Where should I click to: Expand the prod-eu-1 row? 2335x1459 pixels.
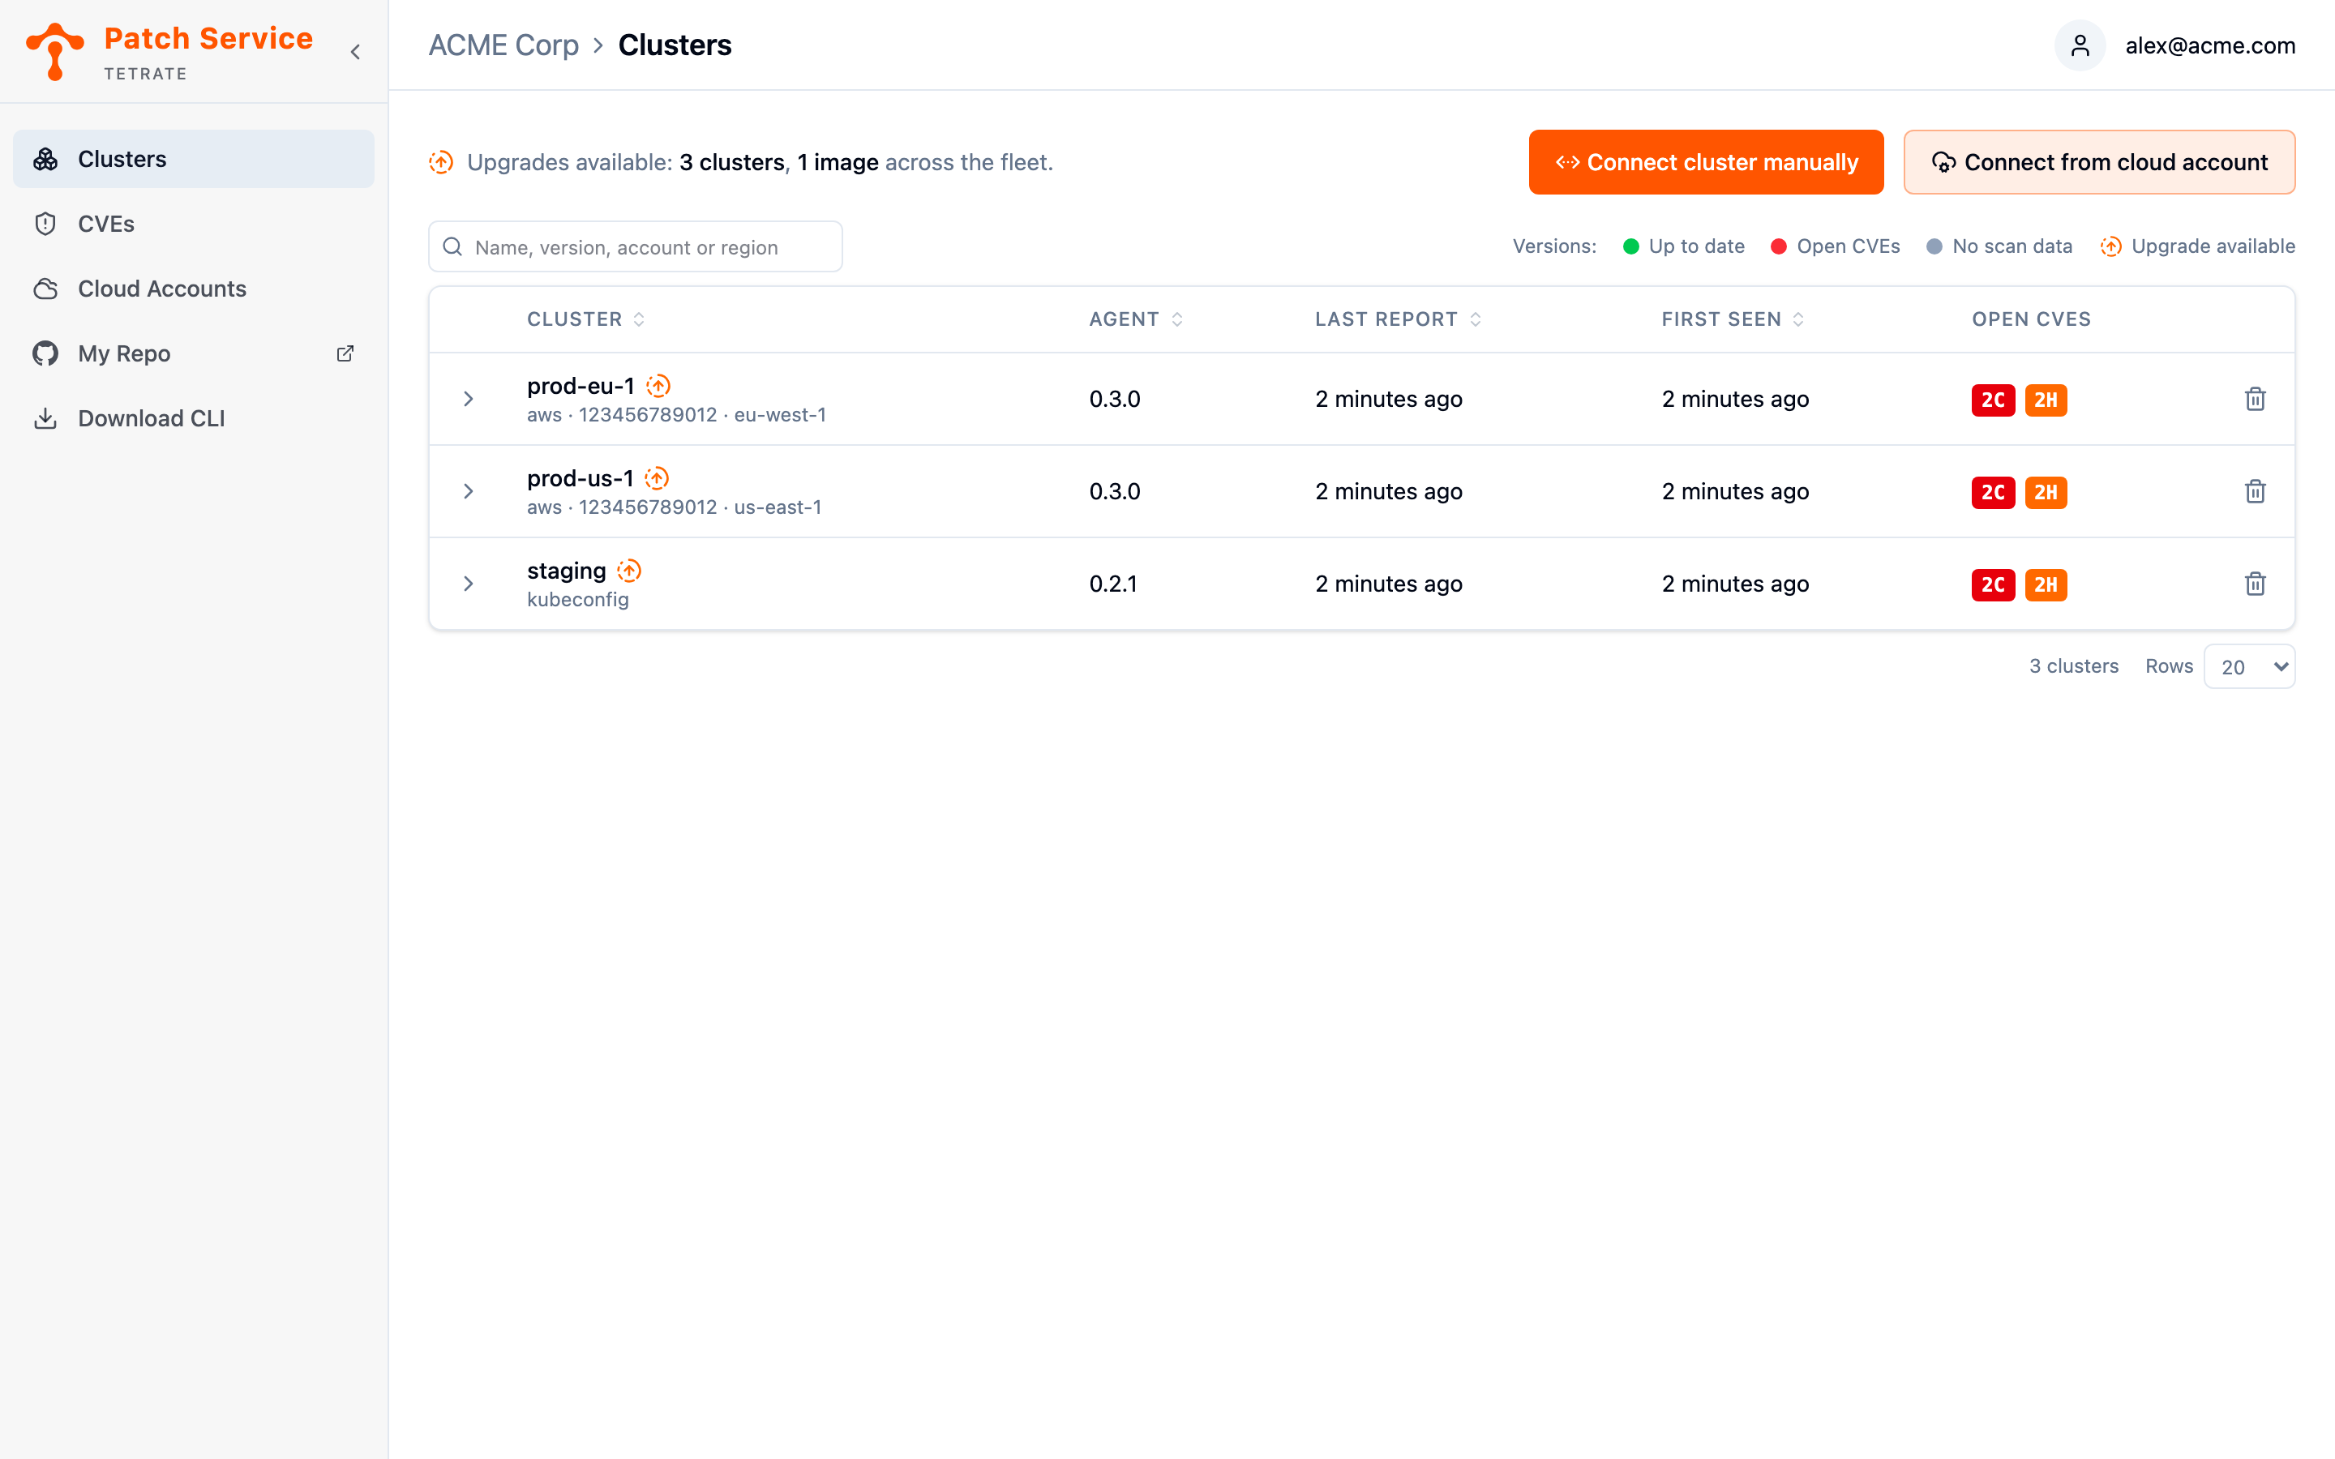[x=468, y=399]
